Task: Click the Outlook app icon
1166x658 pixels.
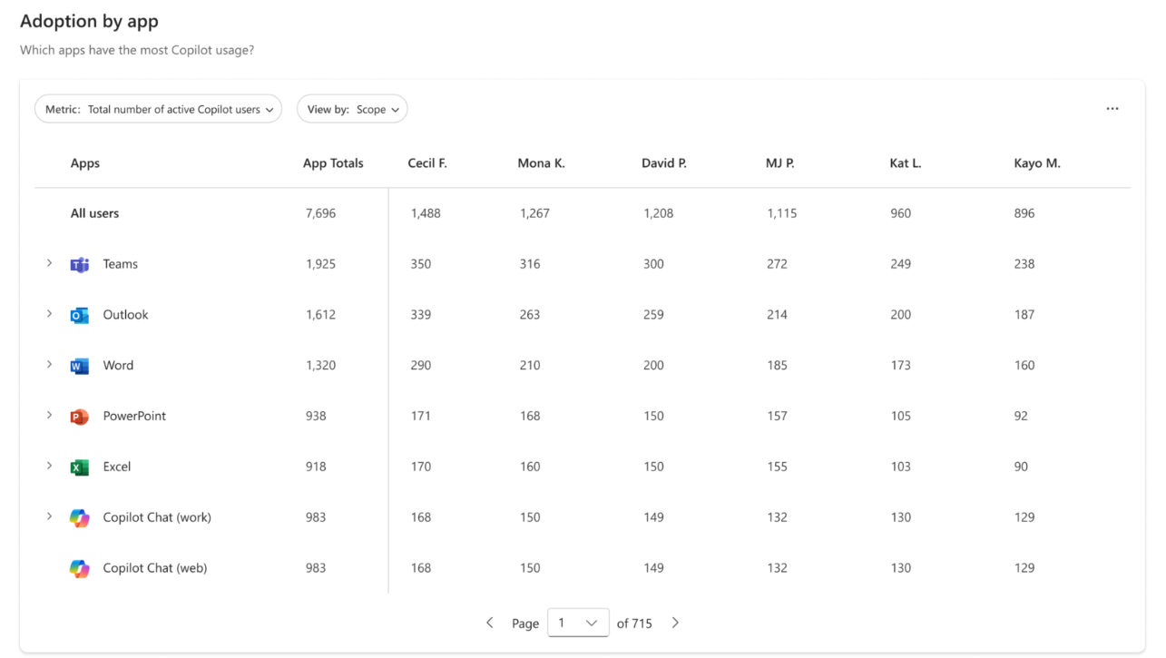Action: pyautogui.click(x=80, y=316)
